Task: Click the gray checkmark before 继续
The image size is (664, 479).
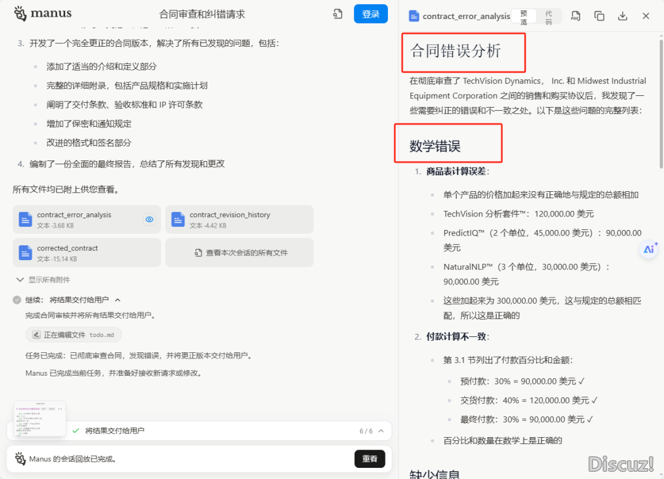Action: coord(17,300)
